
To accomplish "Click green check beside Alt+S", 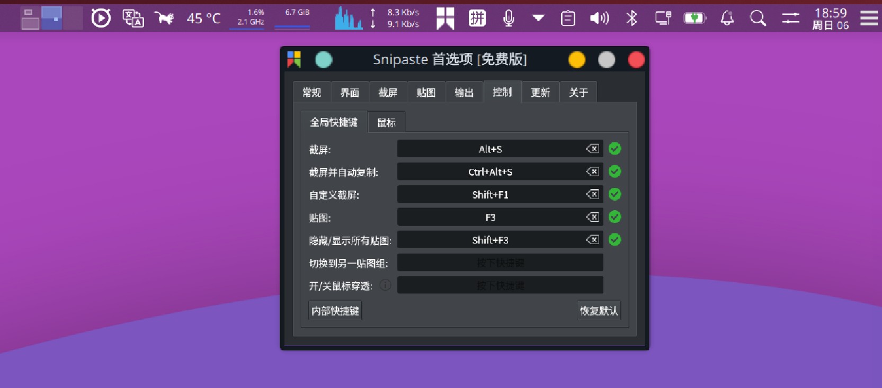I will pos(615,149).
